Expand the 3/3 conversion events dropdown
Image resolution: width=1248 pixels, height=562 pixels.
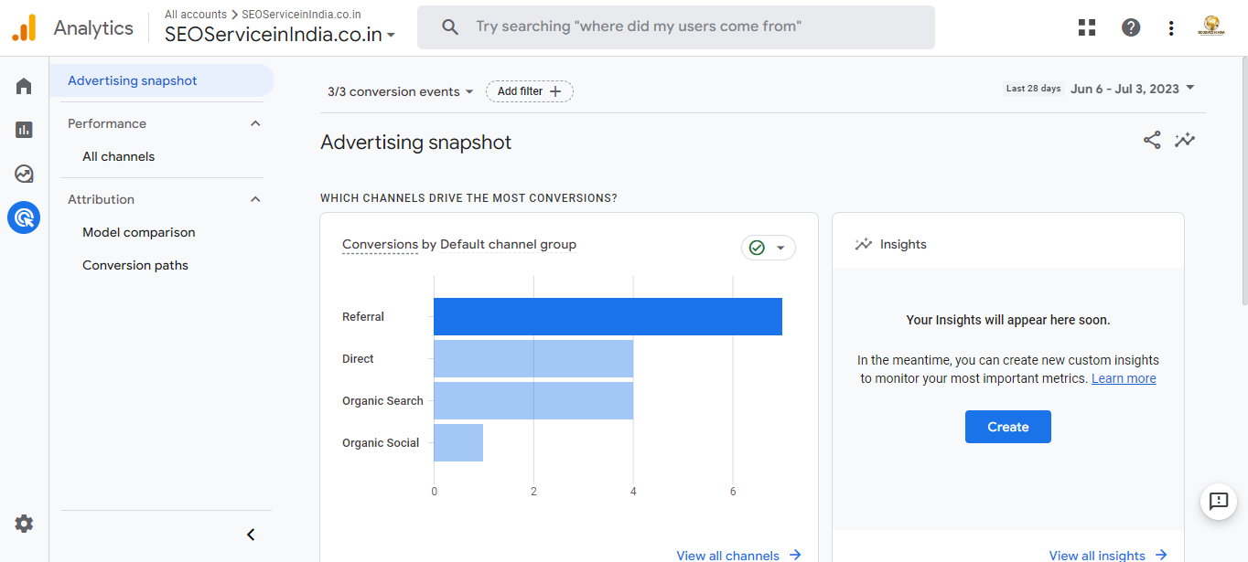pyautogui.click(x=401, y=91)
